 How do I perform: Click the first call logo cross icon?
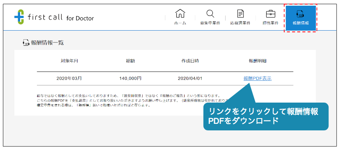click(x=19, y=17)
